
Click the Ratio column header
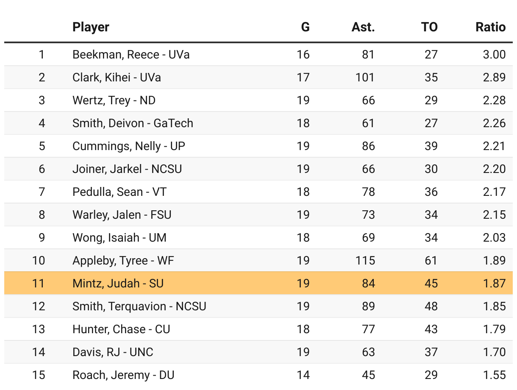click(x=490, y=27)
